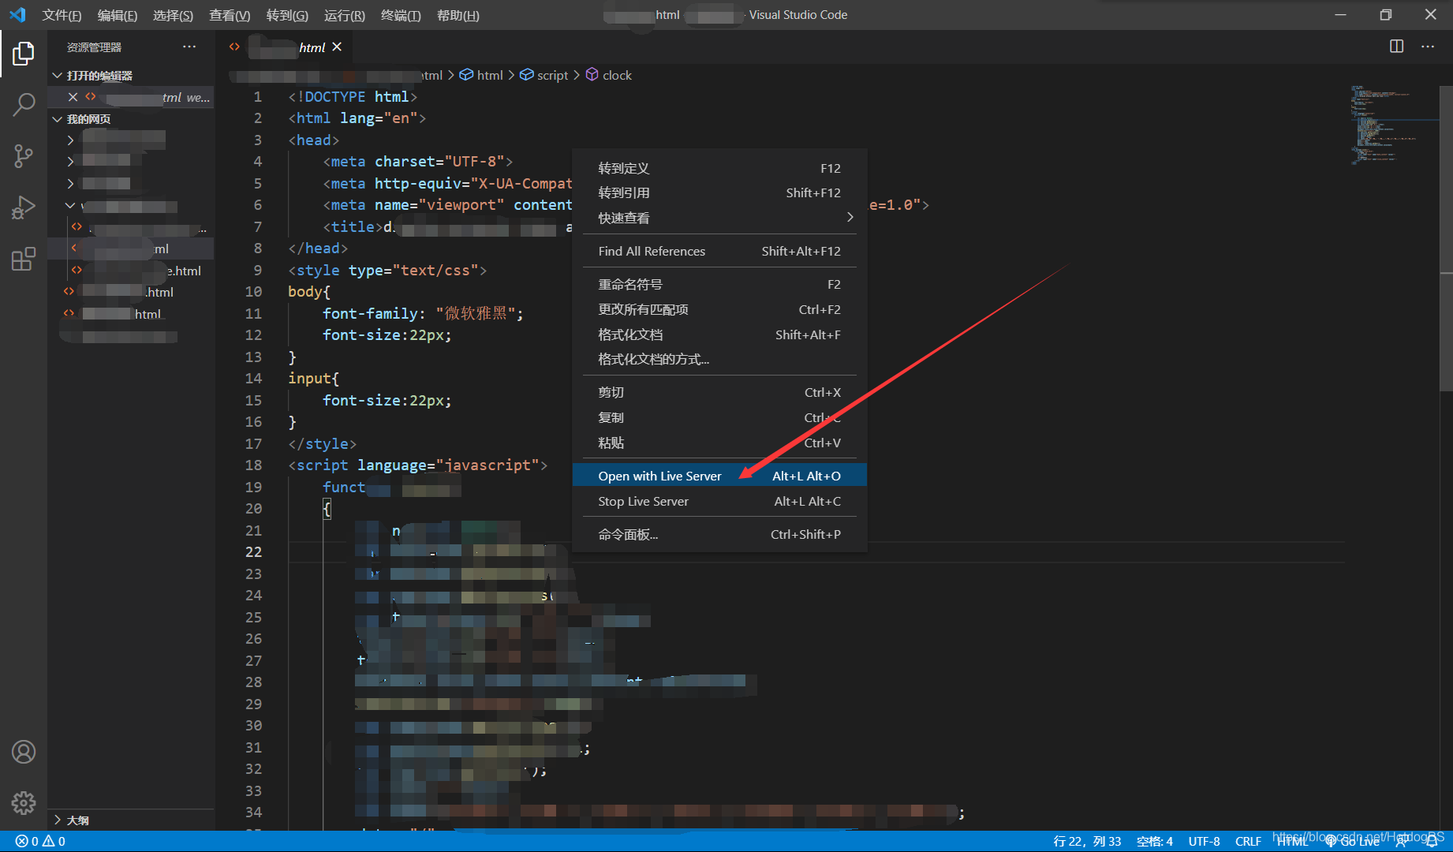Open the 终端(T) menu
Viewport: 1453px width, 852px height.
tap(401, 15)
